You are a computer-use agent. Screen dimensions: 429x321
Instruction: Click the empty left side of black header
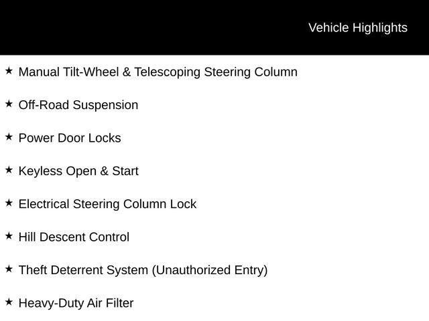coord(101,27)
